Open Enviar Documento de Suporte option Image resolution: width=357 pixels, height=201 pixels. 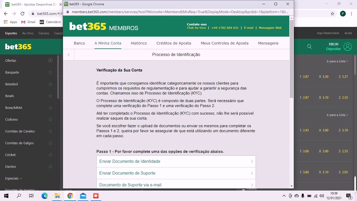click(x=176, y=173)
